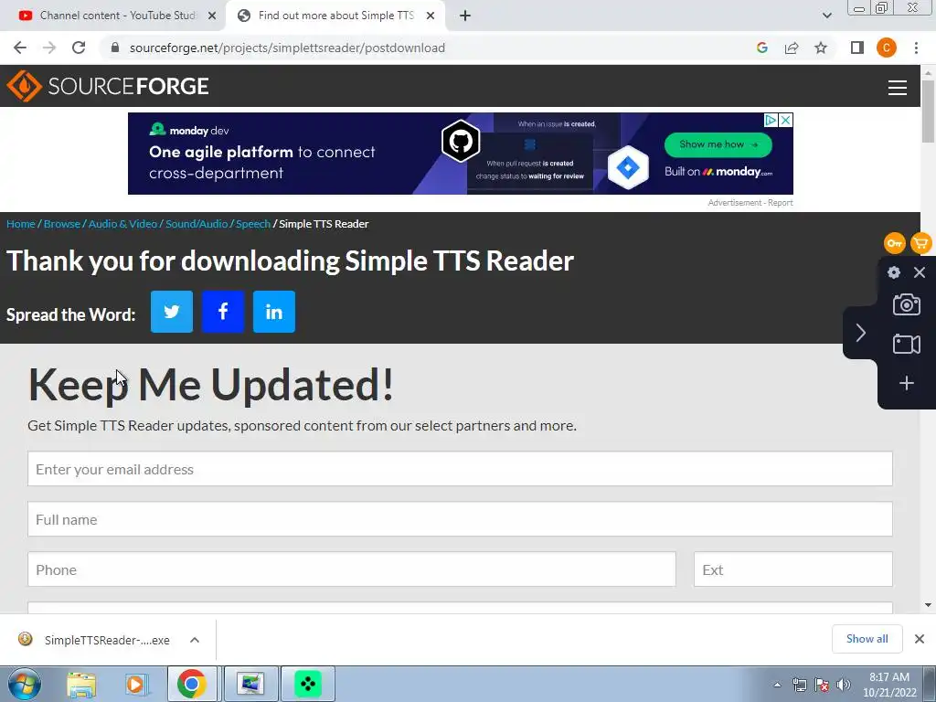Viewport: 936px width, 702px height.
Task: Open the media player taskbar icon
Action: (x=135, y=684)
